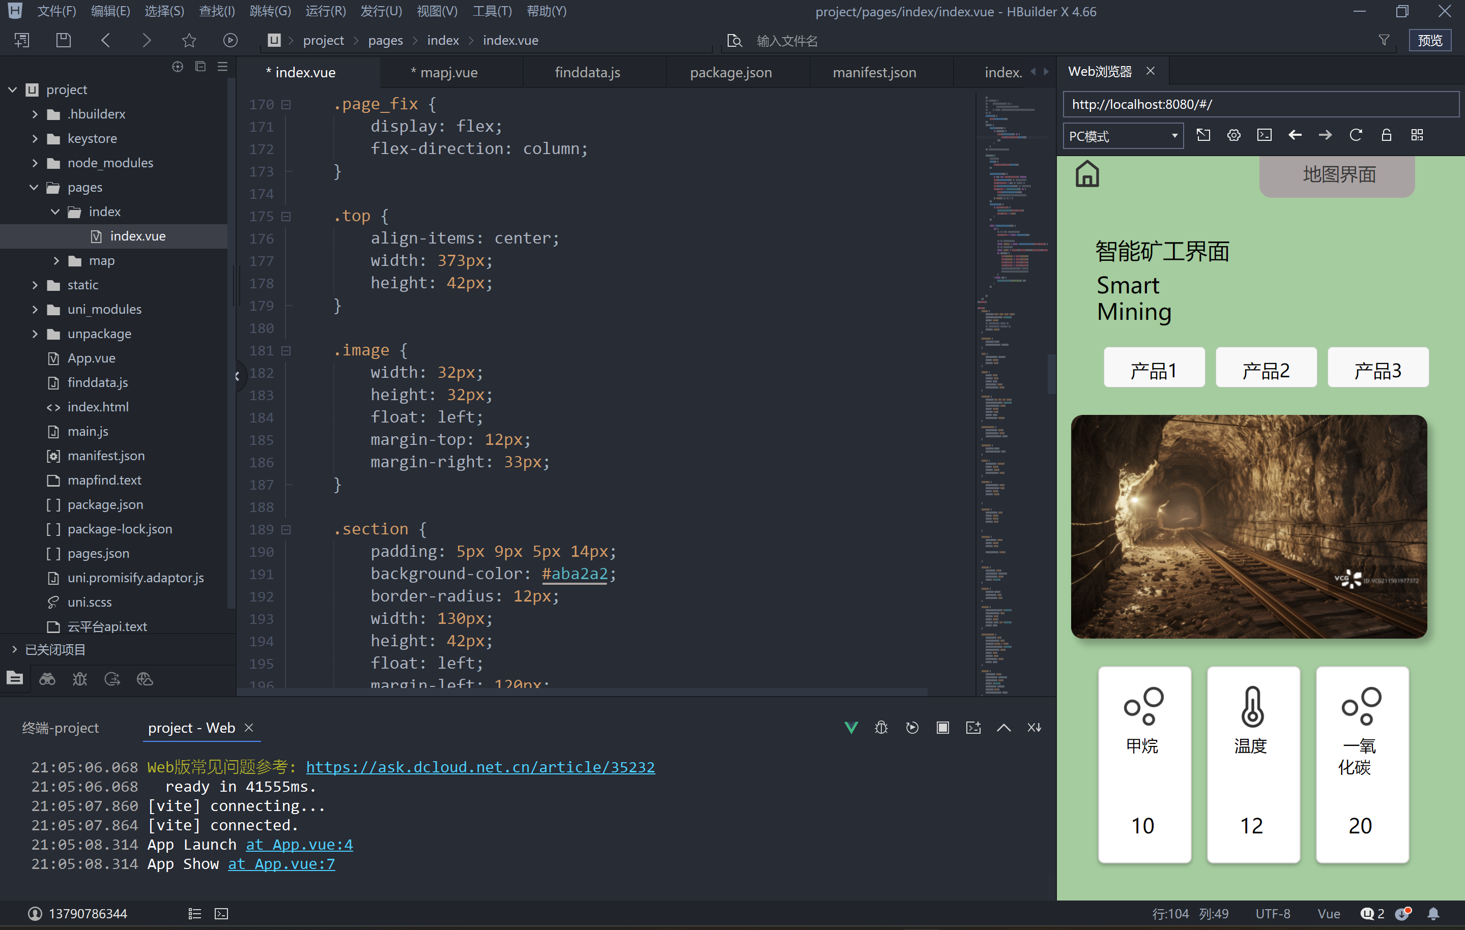Viewport: 1465px width, 930px height.
Task: Go back with the left chevron toolbar icon
Action: pos(105,40)
